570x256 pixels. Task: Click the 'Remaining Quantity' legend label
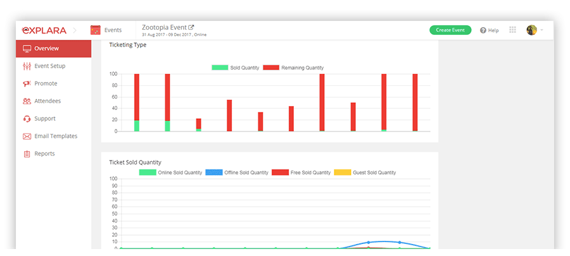click(x=303, y=68)
